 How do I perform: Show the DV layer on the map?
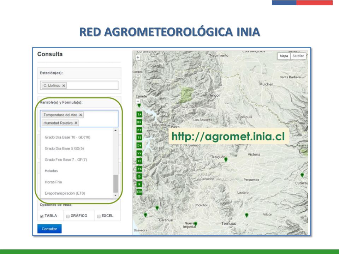[x=139, y=145]
